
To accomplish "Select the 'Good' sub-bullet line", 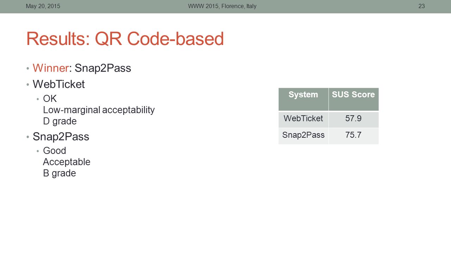I will coord(54,151).
